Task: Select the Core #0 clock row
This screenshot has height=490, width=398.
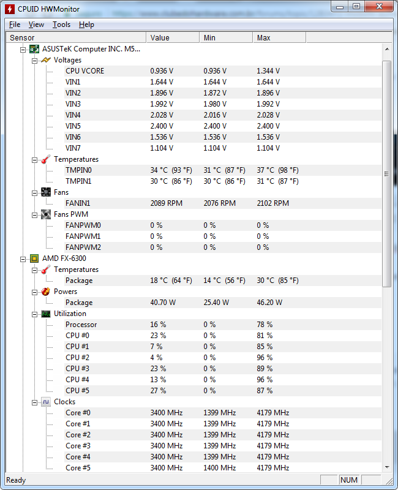Action: click(x=222, y=413)
